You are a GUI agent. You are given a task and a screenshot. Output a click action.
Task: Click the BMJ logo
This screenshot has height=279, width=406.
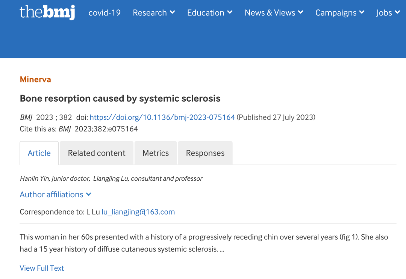(x=47, y=12)
